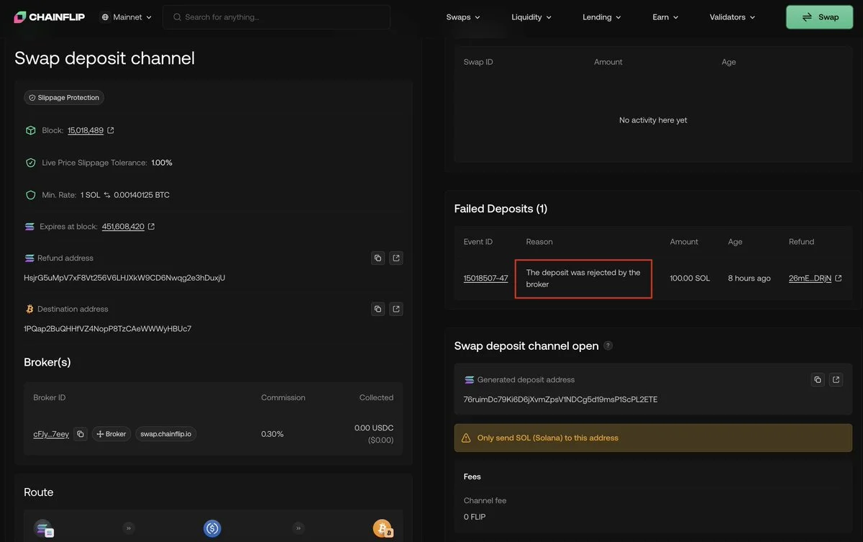Viewport: 863px width, 542px height.
Task: Open destination address external link icon
Action: coord(396,309)
